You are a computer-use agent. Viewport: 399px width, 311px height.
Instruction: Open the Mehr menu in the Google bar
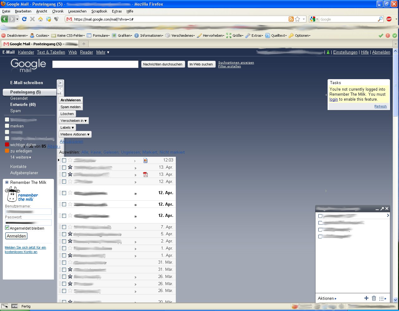103,52
